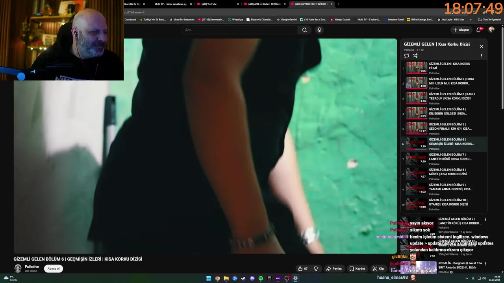The image size is (504, 283).
Task: Open Spotify from the taskbar
Action: pyautogui.click(x=261, y=278)
